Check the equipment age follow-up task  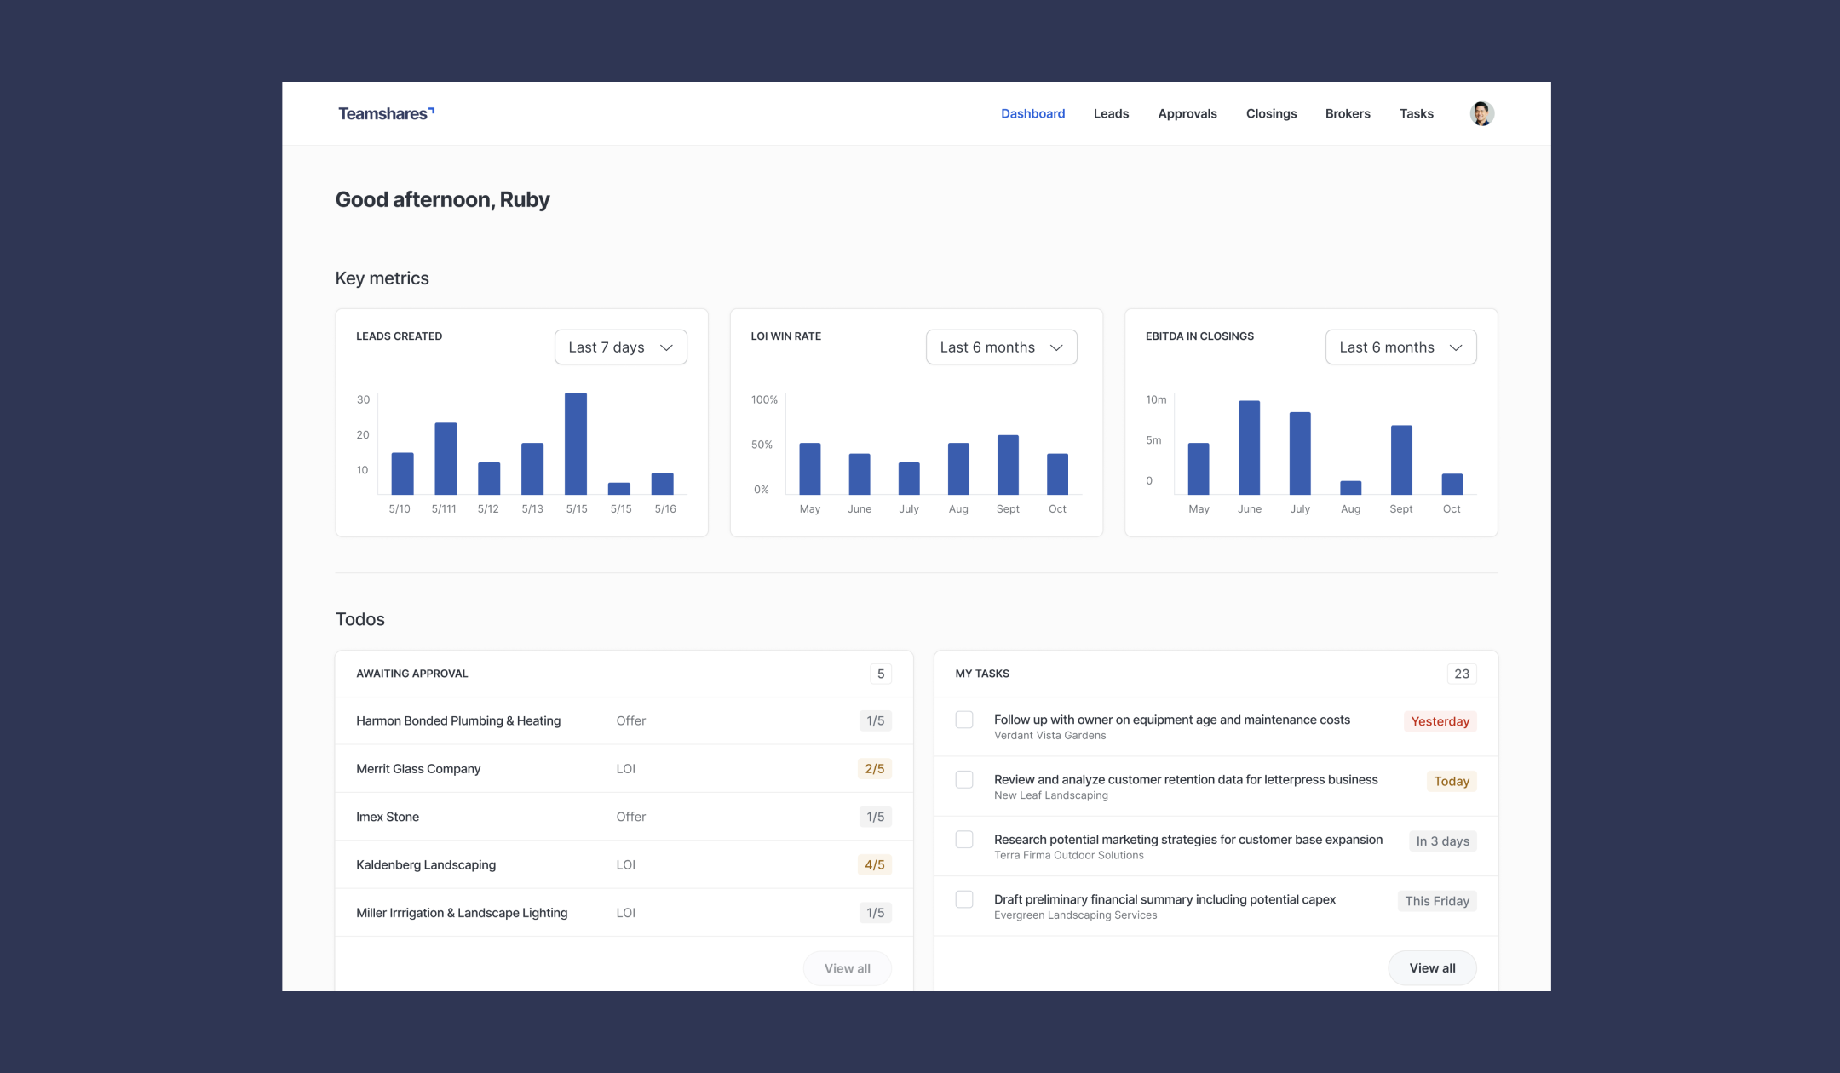964,720
